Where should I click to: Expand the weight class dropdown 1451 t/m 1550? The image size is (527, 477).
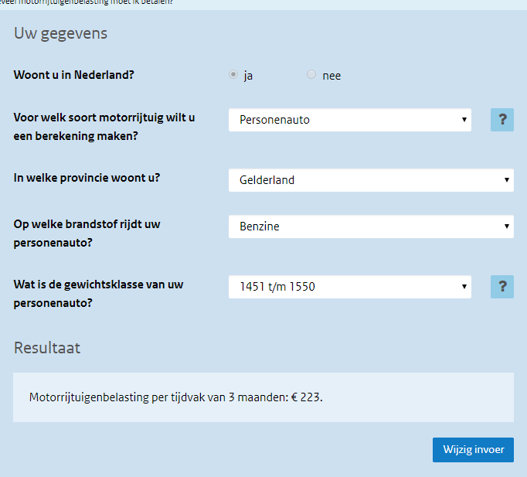350,287
